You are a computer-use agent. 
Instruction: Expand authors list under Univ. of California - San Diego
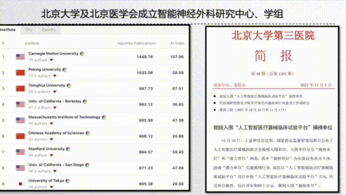point(55,171)
